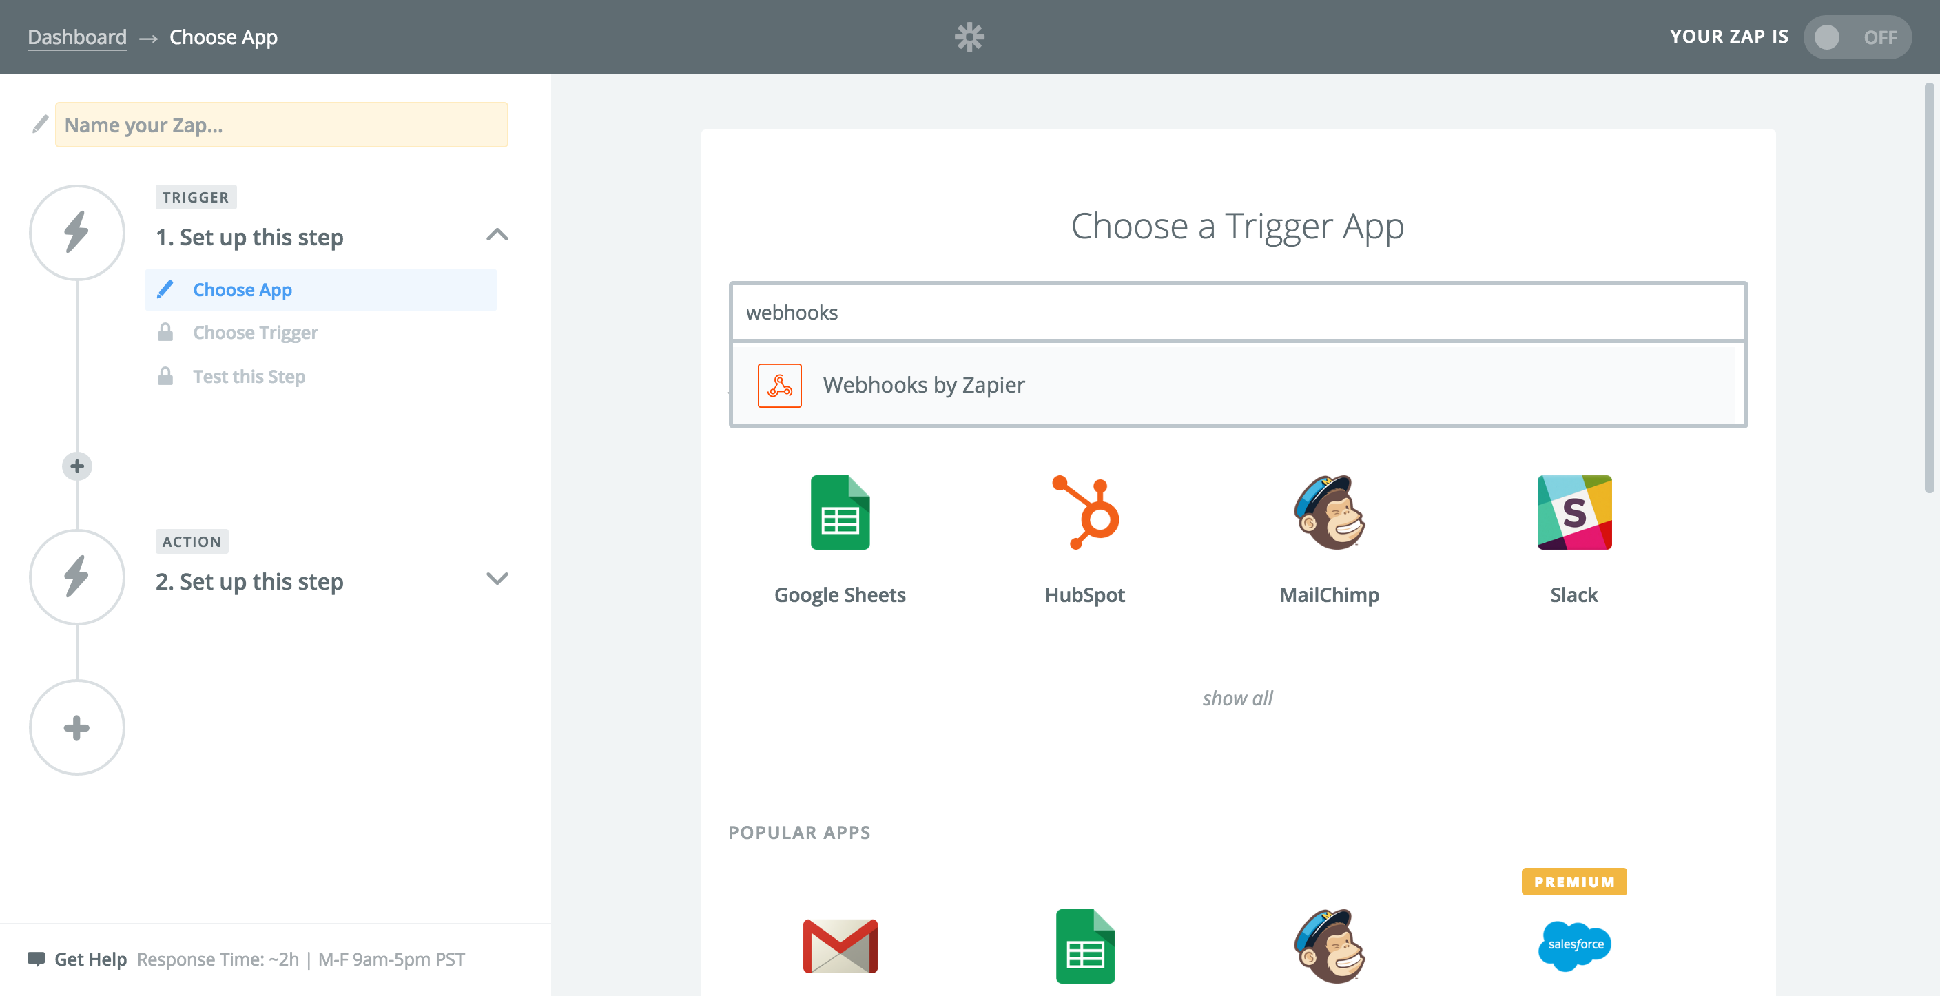
Task: Add a step with the large plus circle
Action: click(x=77, y=727)
